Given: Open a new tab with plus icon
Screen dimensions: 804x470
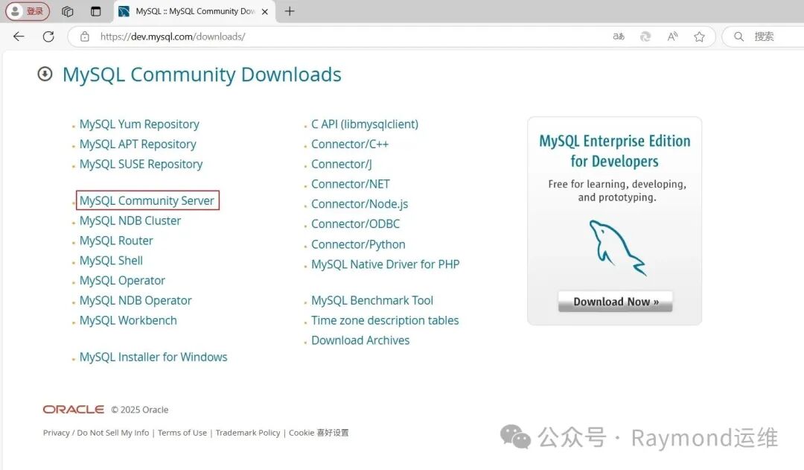Looking at the screenshot, I should tap(290, 11).
